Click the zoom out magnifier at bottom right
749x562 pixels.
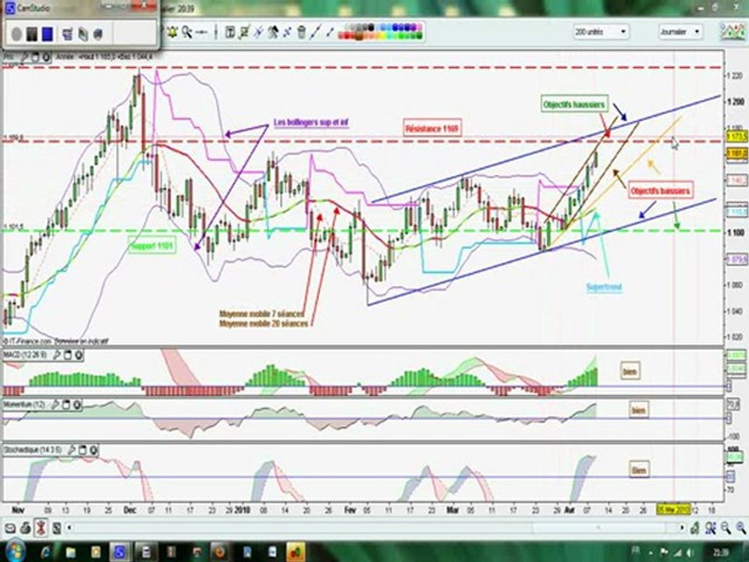(726, 528)
